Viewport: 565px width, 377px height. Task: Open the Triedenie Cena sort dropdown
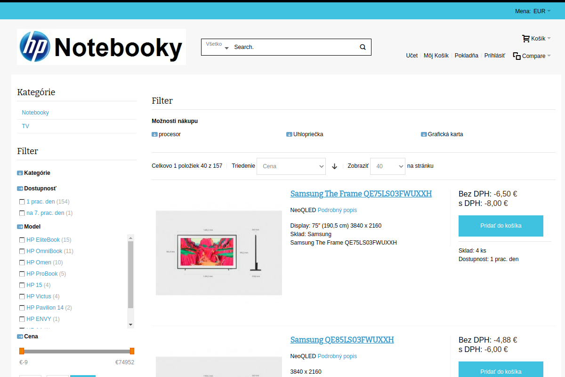[291, 166]
